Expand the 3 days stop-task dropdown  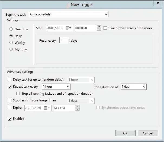[81, 101]
